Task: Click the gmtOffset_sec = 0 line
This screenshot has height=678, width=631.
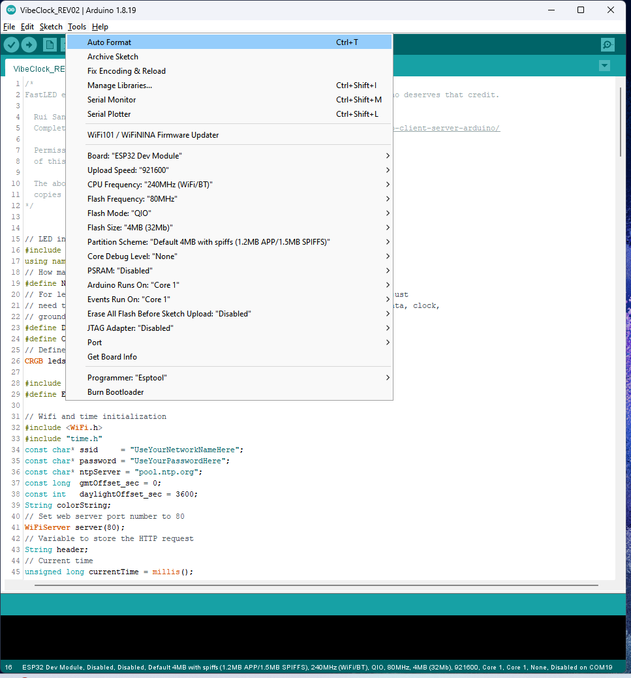Action: tap(93, 483)
